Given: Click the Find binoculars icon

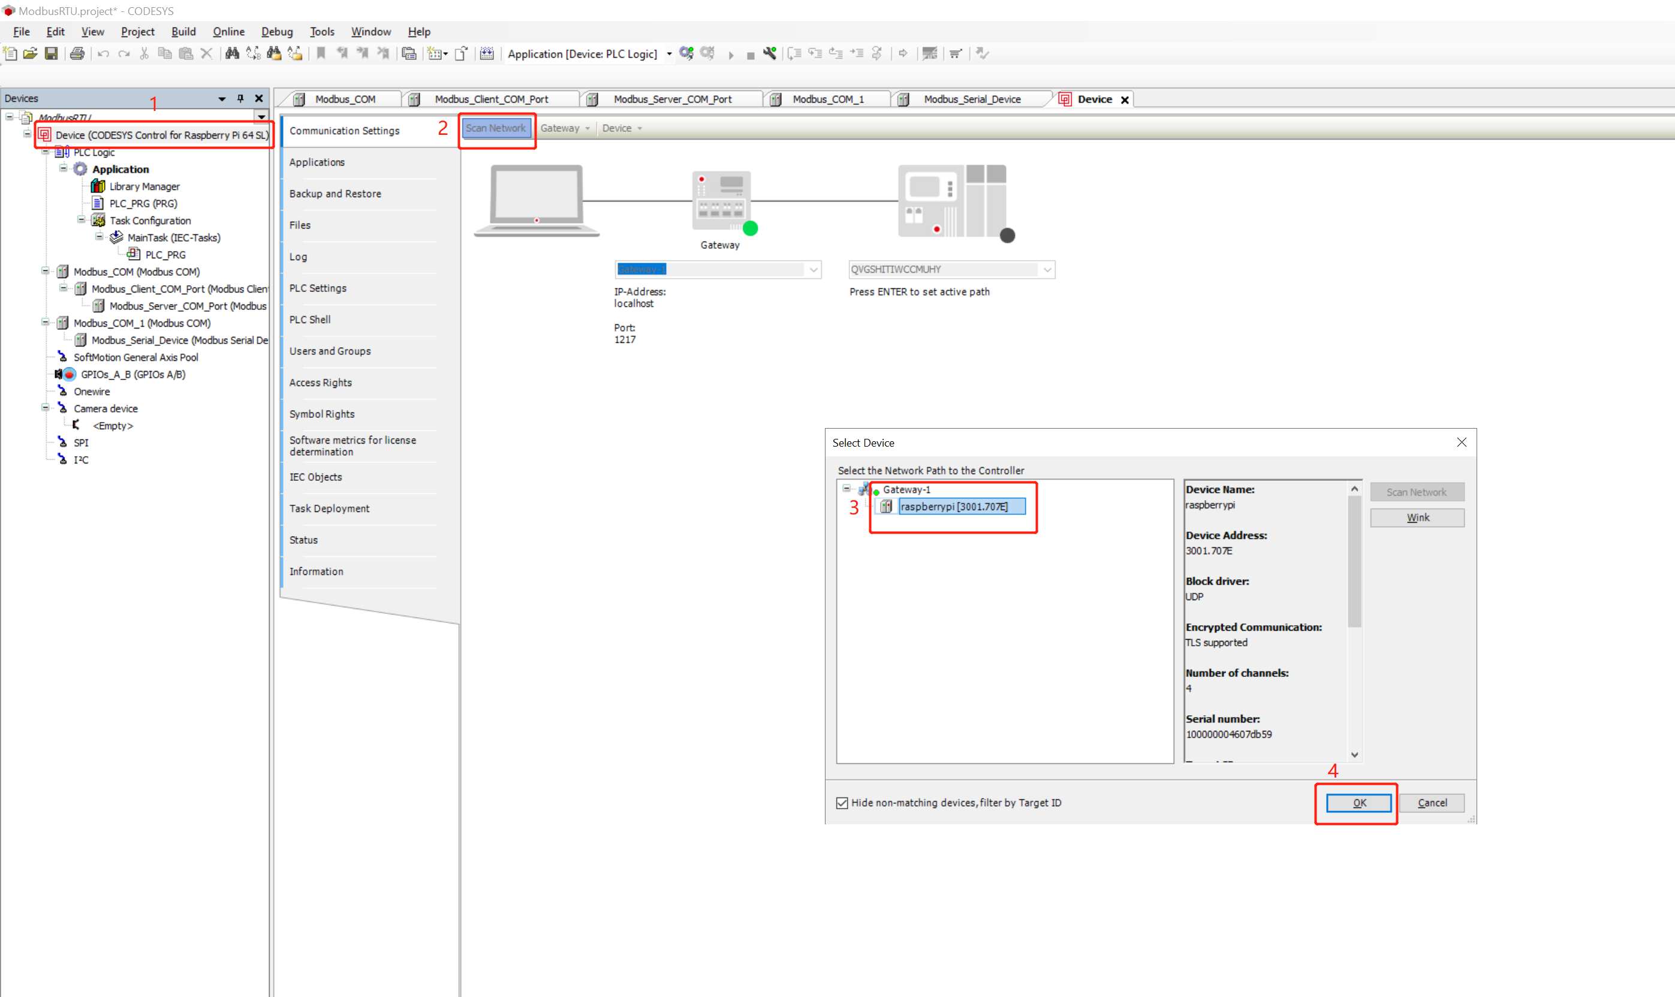Looking at the screenshot, I should 233,54.
